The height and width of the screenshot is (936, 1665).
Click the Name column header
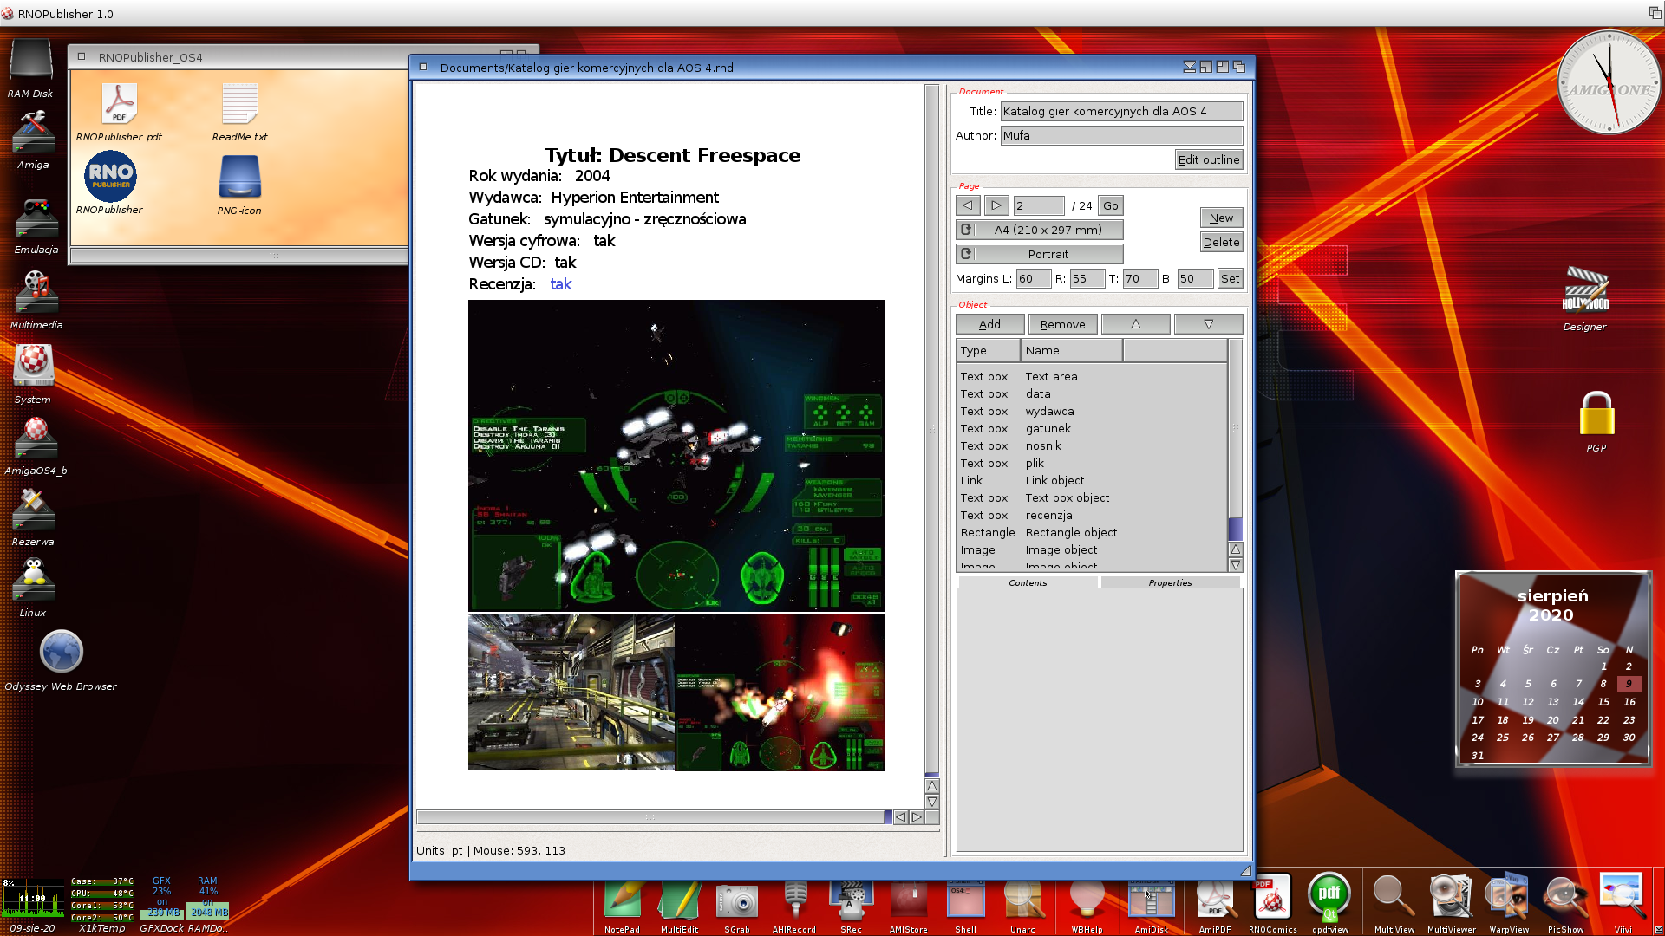pyautogui.click(x=1072, y=350)
